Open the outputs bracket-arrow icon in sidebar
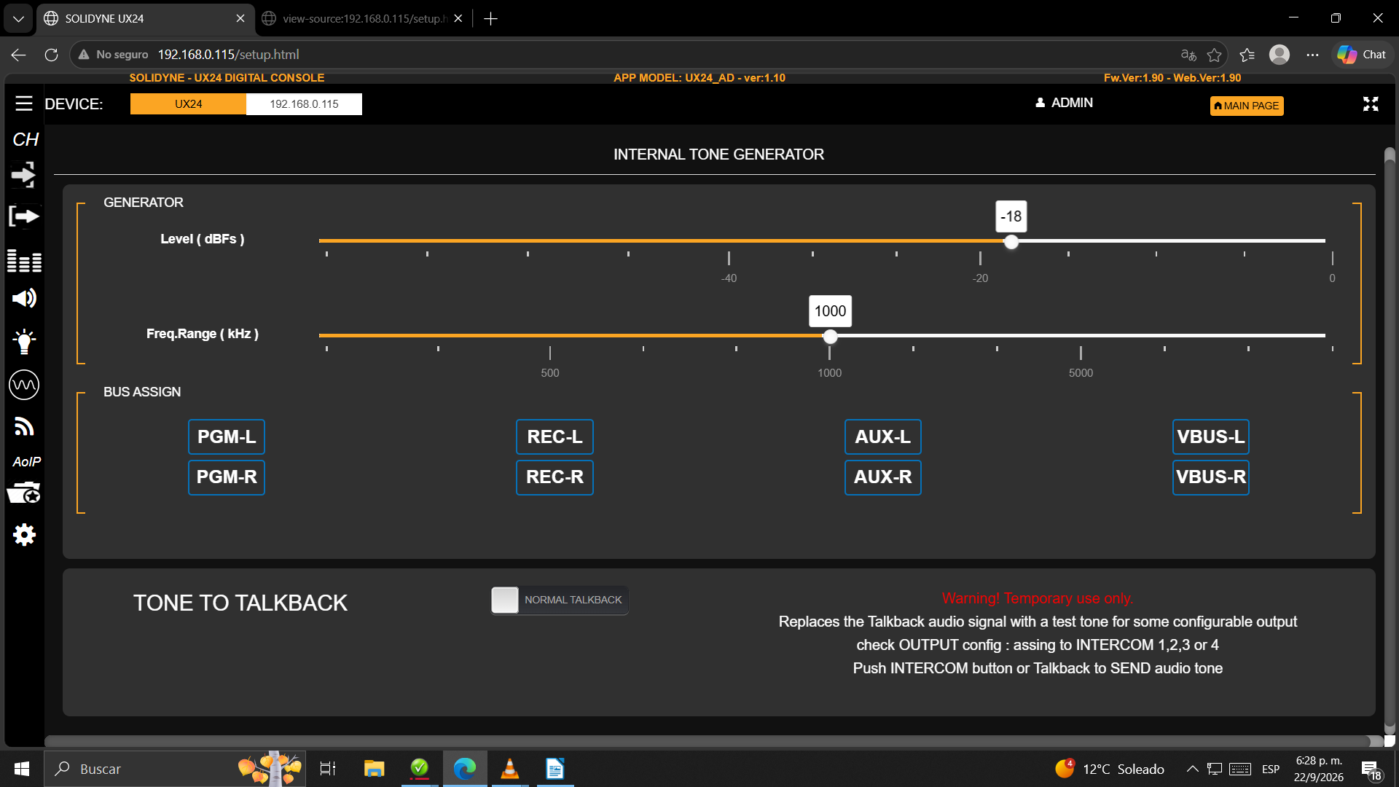 [x=24, y=216]
